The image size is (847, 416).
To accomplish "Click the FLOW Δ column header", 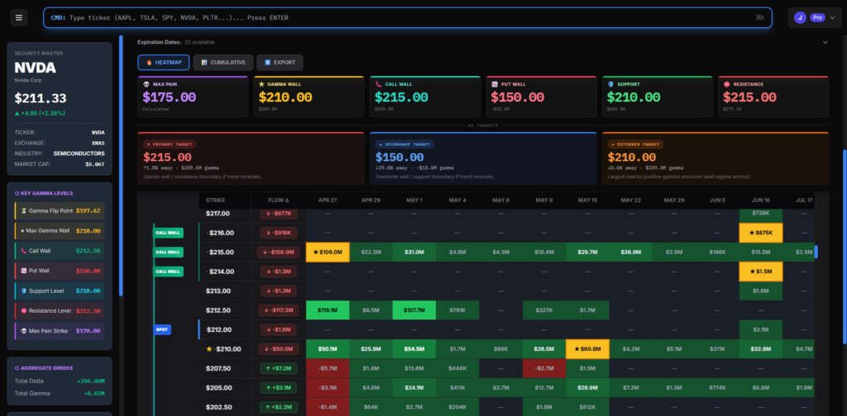I will 279,201.
